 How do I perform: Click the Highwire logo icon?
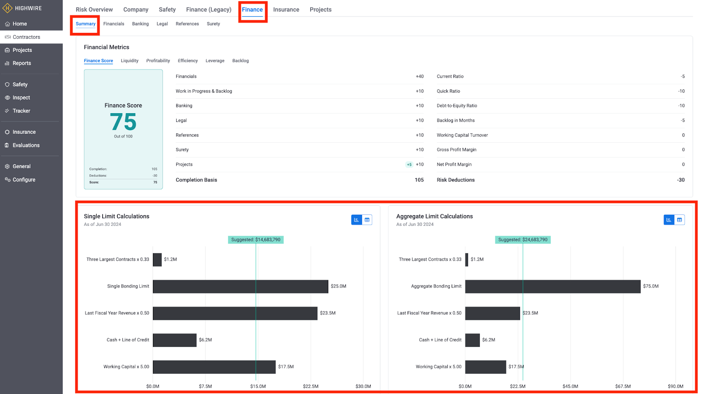click(x=7, y=8)
